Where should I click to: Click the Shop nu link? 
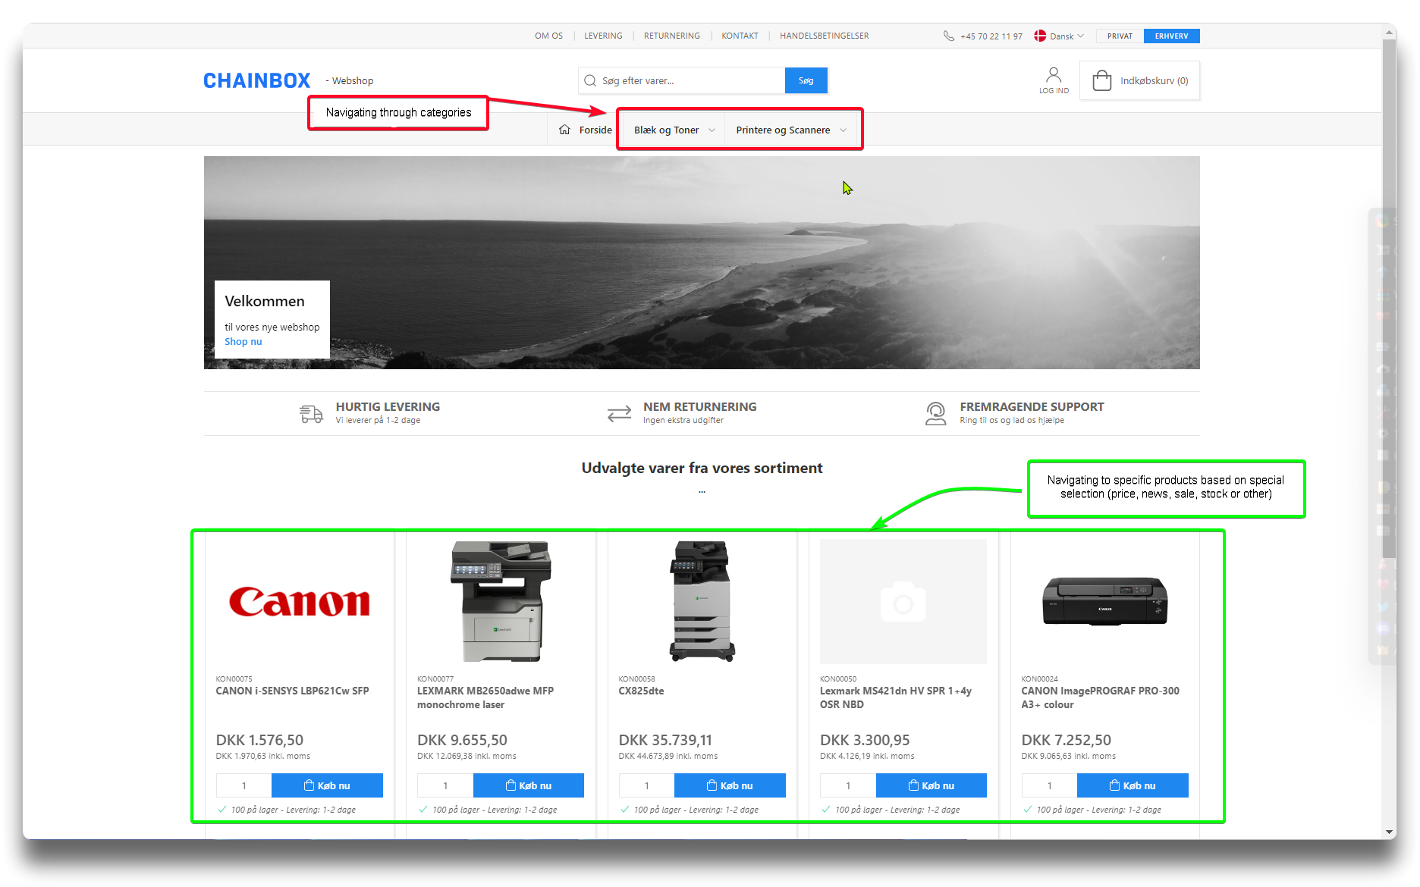(x=243, y=342)
